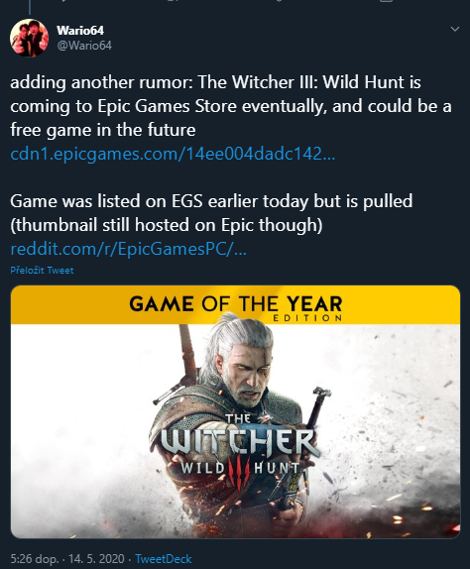Viewport: 470px width, 569px height.
Task: Click the Wario64 display name
Action: tap(80, 31)
